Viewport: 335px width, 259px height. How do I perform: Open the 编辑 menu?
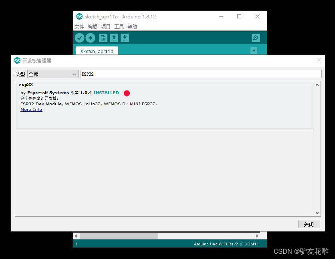point(93,27)
